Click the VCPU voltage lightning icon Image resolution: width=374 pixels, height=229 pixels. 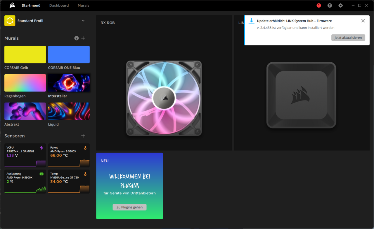41,148
